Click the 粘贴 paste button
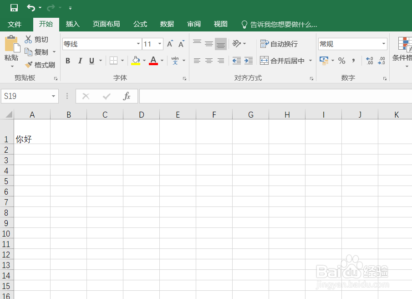This screenshot has height=299, width=412. (12, 50)
